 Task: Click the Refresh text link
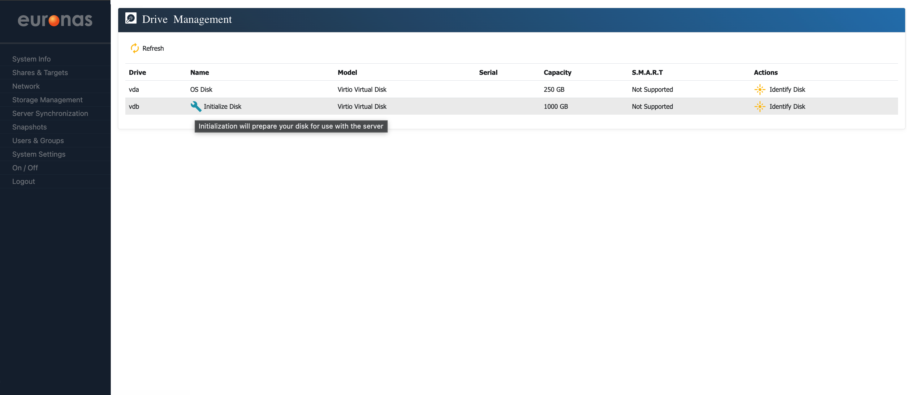click(153, 49)
